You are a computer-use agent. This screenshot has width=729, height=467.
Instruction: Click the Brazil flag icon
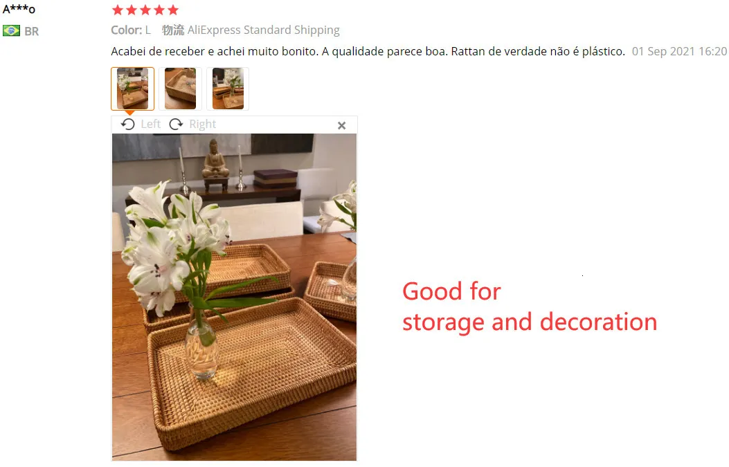click(x=11, y=30)
